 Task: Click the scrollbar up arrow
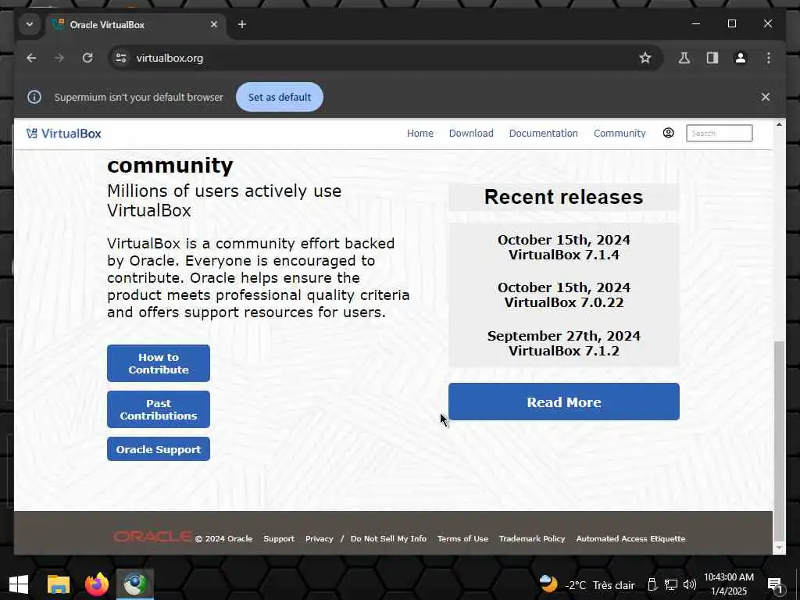click(x=779, y=124)
